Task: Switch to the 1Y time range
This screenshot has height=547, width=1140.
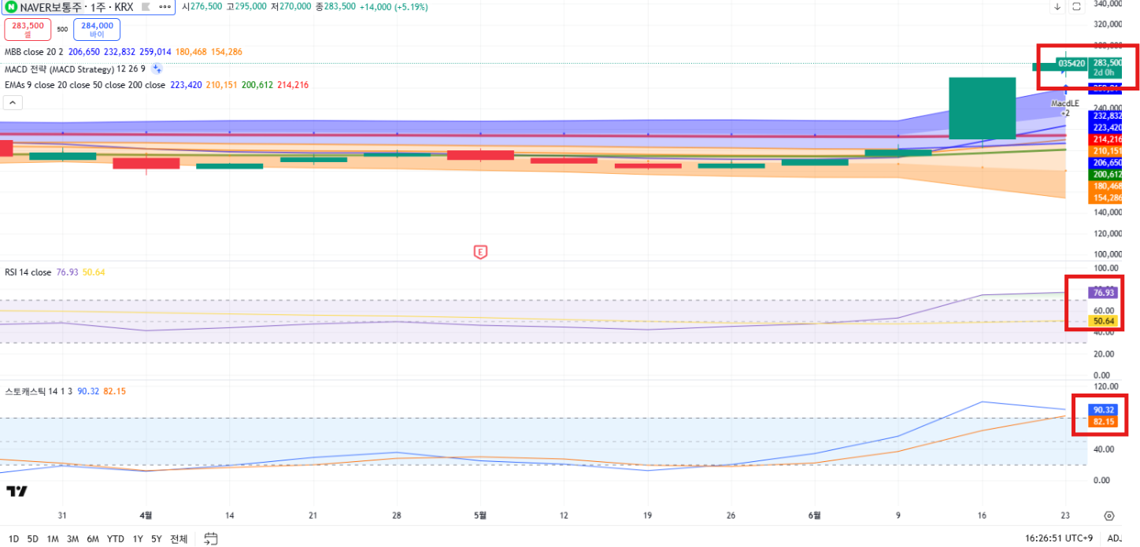Action: click(138, 539)
